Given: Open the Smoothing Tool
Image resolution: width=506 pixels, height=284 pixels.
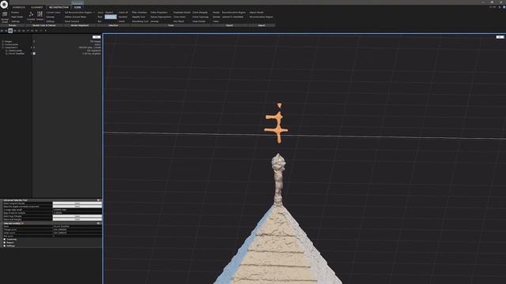Looking at the screenshot, I should point(140,21).
